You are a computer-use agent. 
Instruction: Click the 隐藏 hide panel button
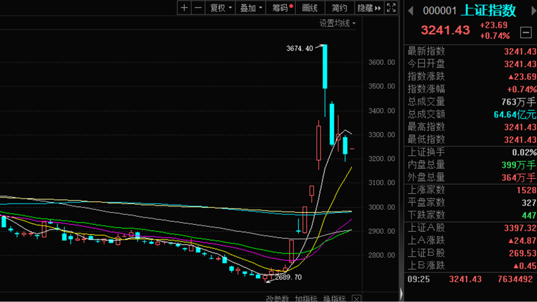(x=369, y=8)
